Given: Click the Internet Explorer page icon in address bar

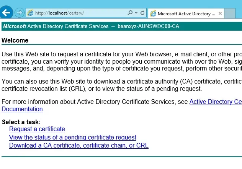Looking at the screenshot, I should 30,13.
